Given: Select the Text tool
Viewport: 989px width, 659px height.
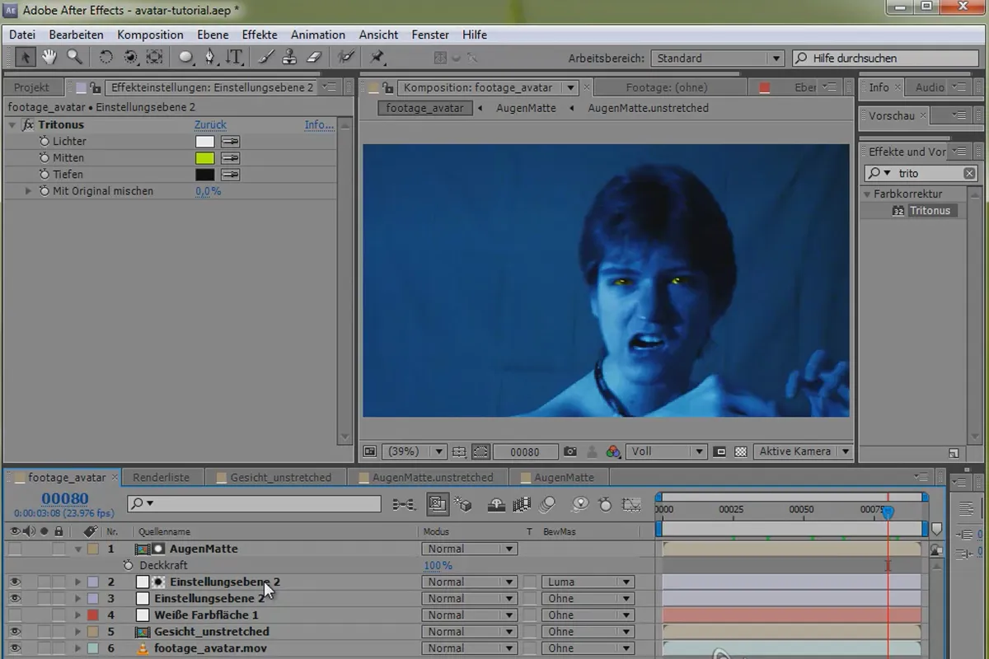Looking at the screenshot, I should pyautogui.click(x=235, y=57).
